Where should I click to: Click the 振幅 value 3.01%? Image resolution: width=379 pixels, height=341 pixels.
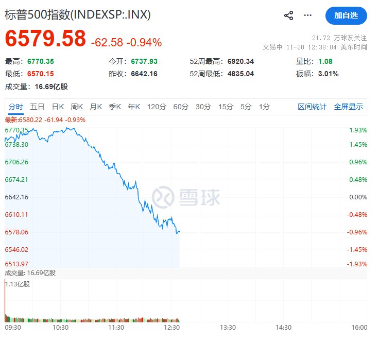(328, 74)
